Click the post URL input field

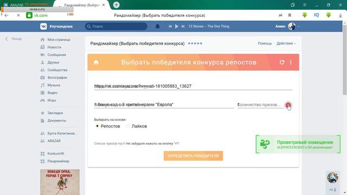(193, 86)
